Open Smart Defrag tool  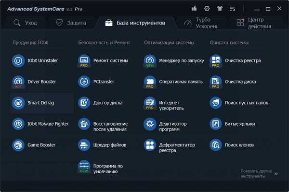(x=18, y=103)
